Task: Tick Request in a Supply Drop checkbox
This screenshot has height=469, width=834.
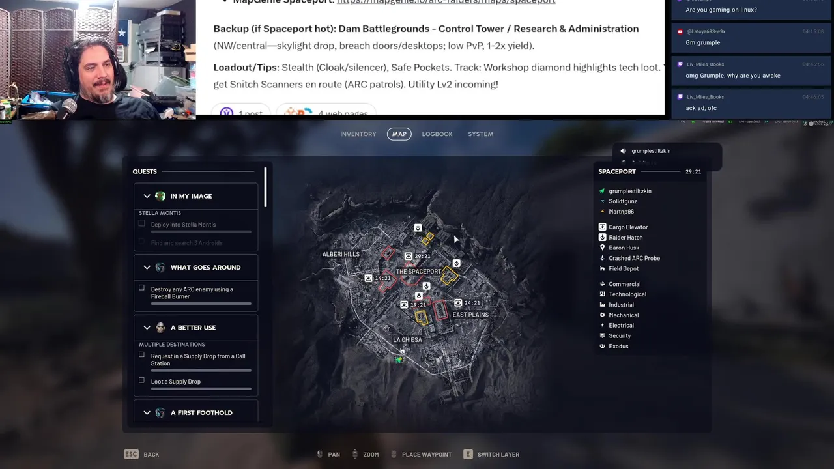Action: click(x=141, y=355)
